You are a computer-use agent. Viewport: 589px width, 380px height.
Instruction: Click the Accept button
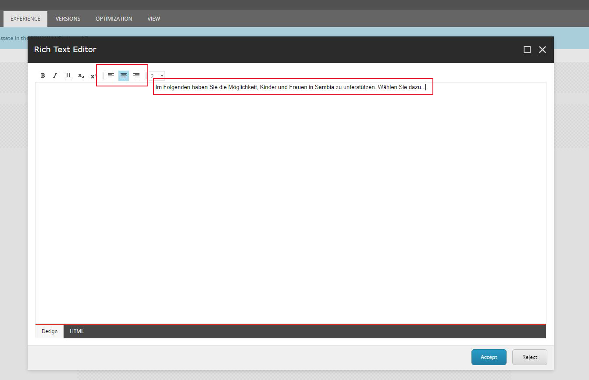pos(489,357)
